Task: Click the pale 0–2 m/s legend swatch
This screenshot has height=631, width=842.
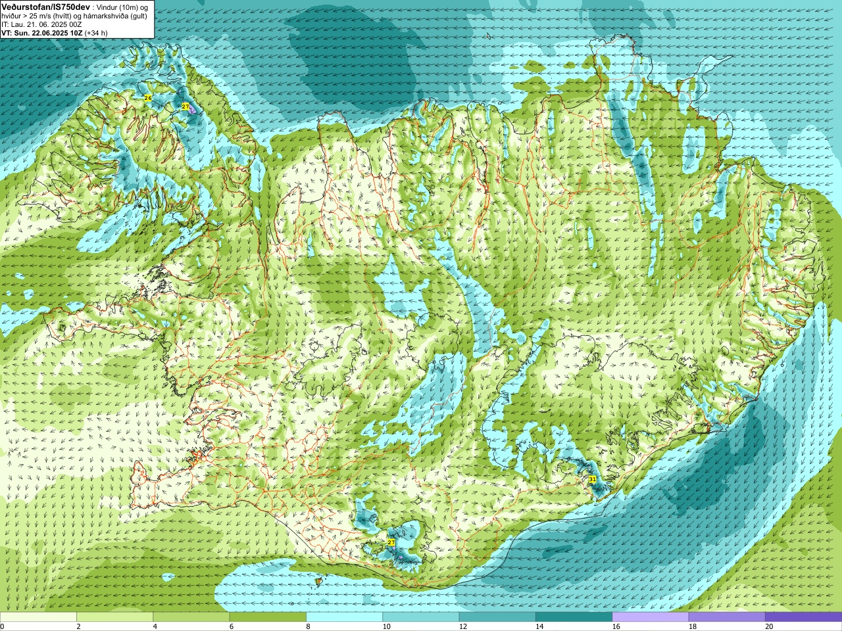Action: click(x=38, y=617)
